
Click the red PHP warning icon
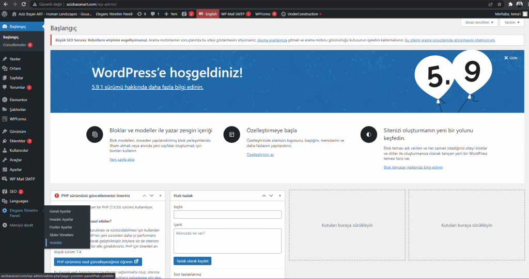(57, 195)
